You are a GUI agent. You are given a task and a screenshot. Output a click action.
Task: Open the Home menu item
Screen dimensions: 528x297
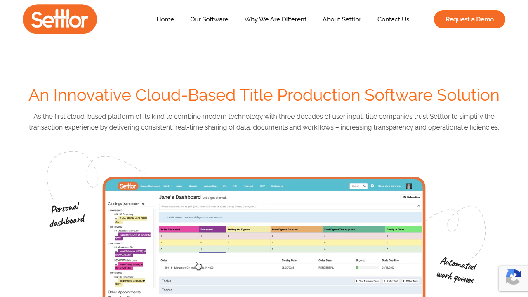[x=165, y=19]
